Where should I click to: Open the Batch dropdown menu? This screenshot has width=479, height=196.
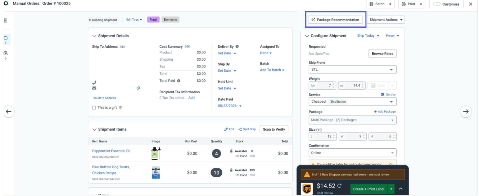pyautogui.click(x=380, y=4)
